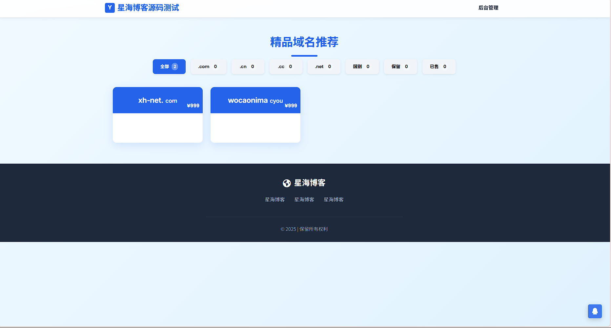611x328 pixels.
Task: Click the globe icon in footer
Action: pos(287,183)
